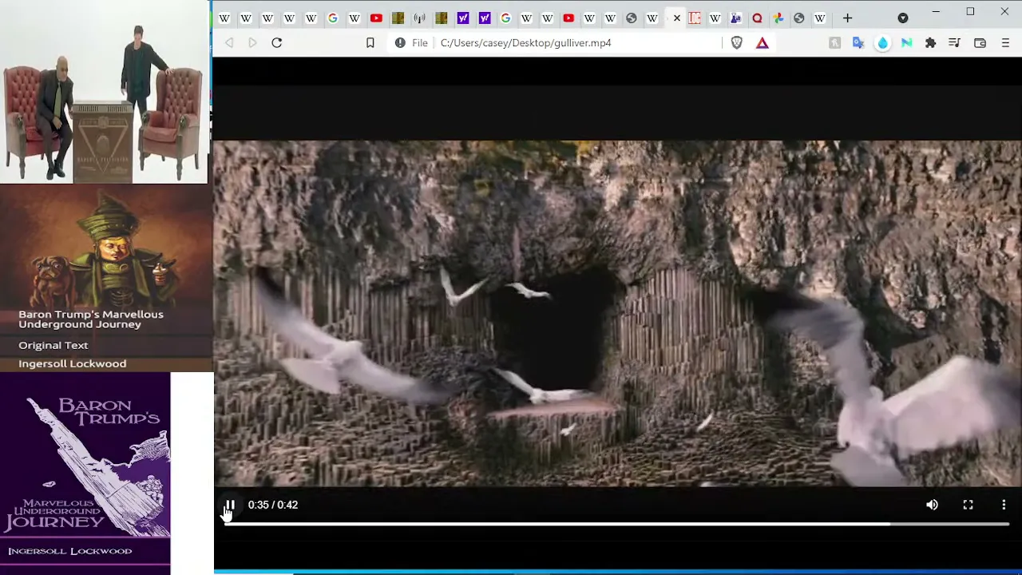This screenshot has width=1022, height=575.
Task: Pause the gulliver.mp4 video
Action: (x=229, y=505)
